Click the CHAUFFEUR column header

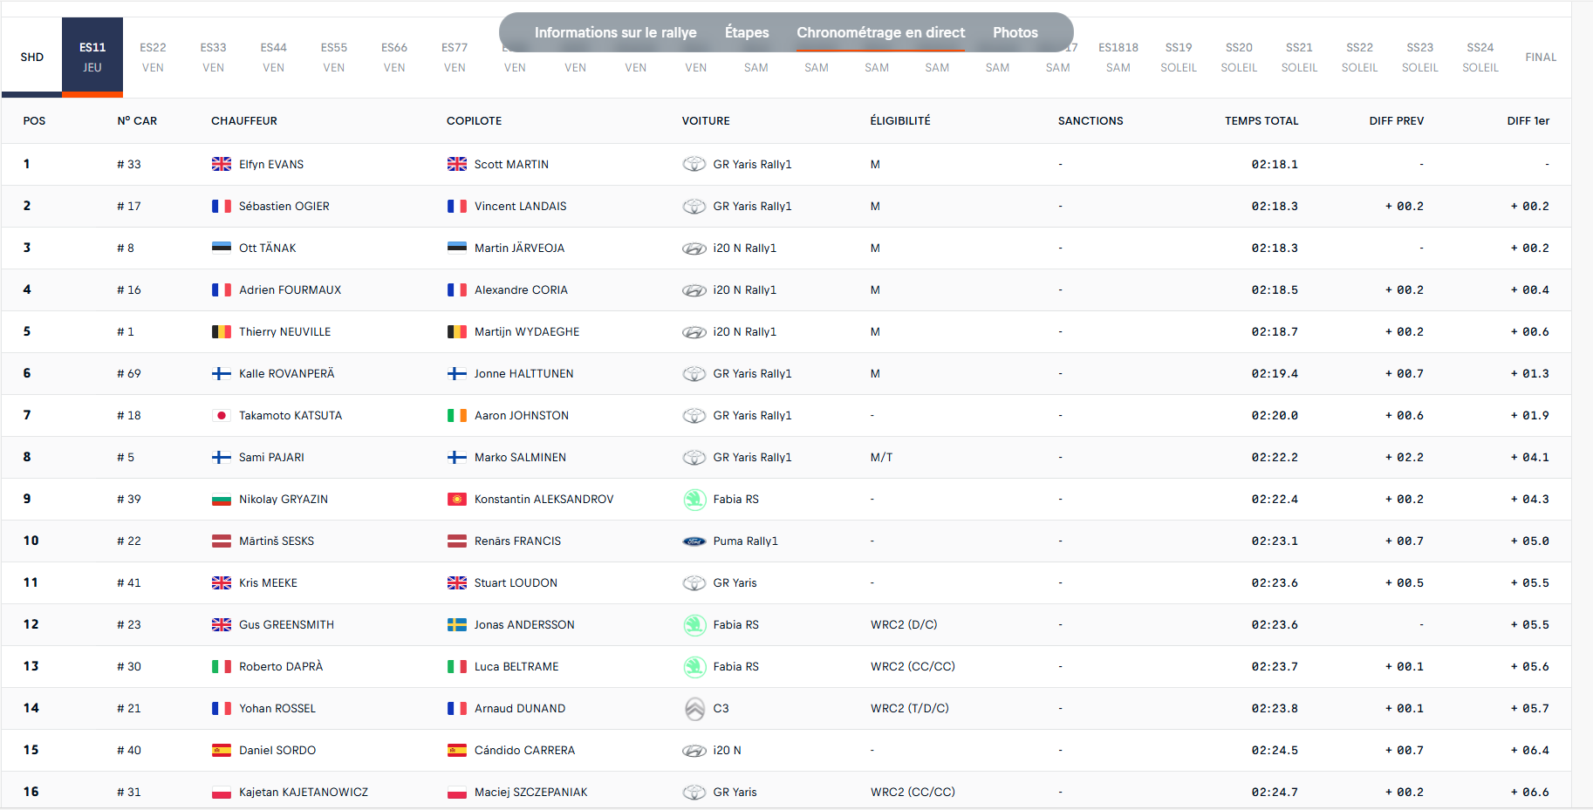[x=244, y=121]
